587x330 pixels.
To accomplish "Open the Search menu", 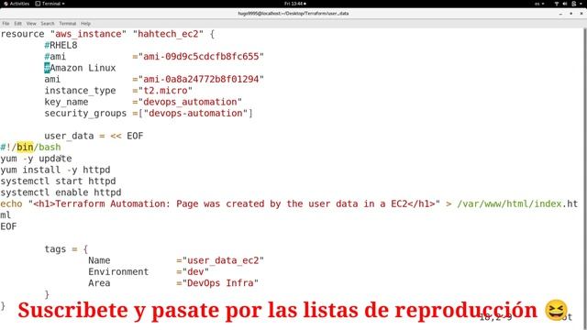I will 48,24.
